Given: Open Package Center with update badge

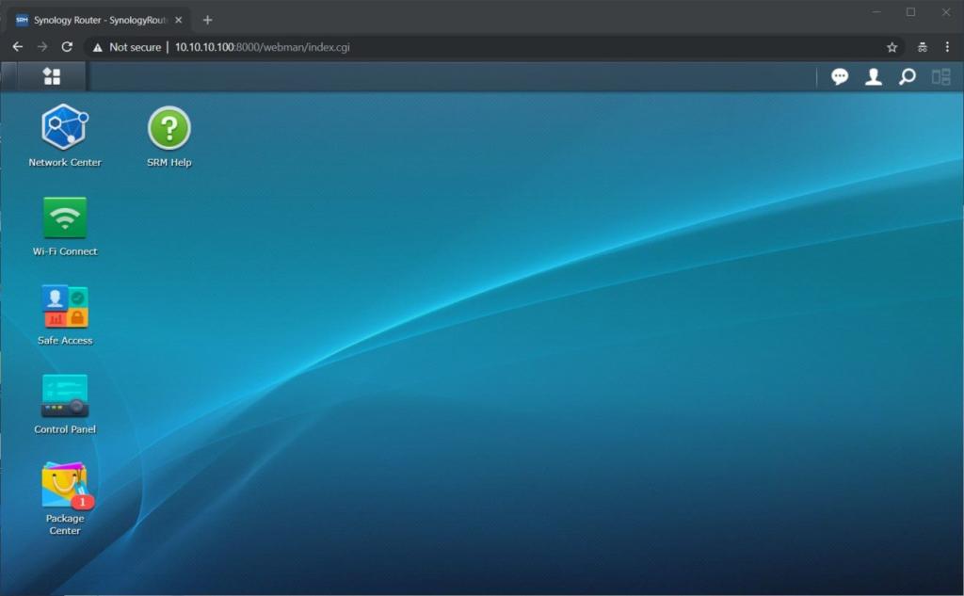Looking at the screenshot, I should (x=66, y=485).
